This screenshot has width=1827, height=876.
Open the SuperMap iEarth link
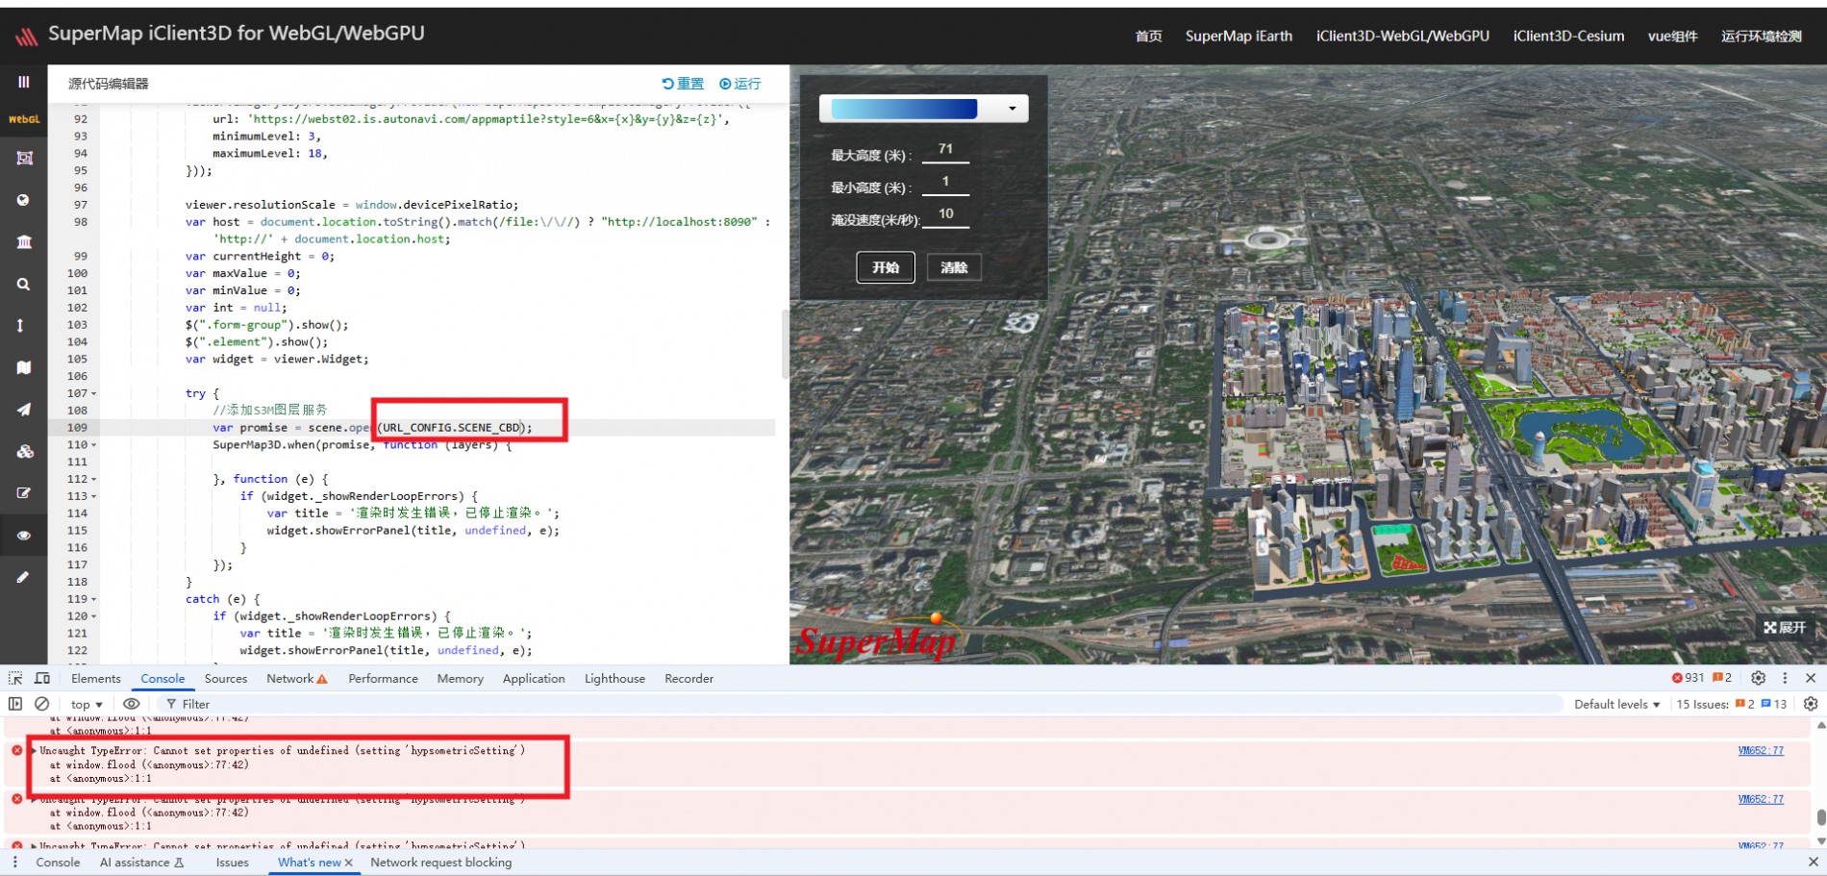(1239, 36)
